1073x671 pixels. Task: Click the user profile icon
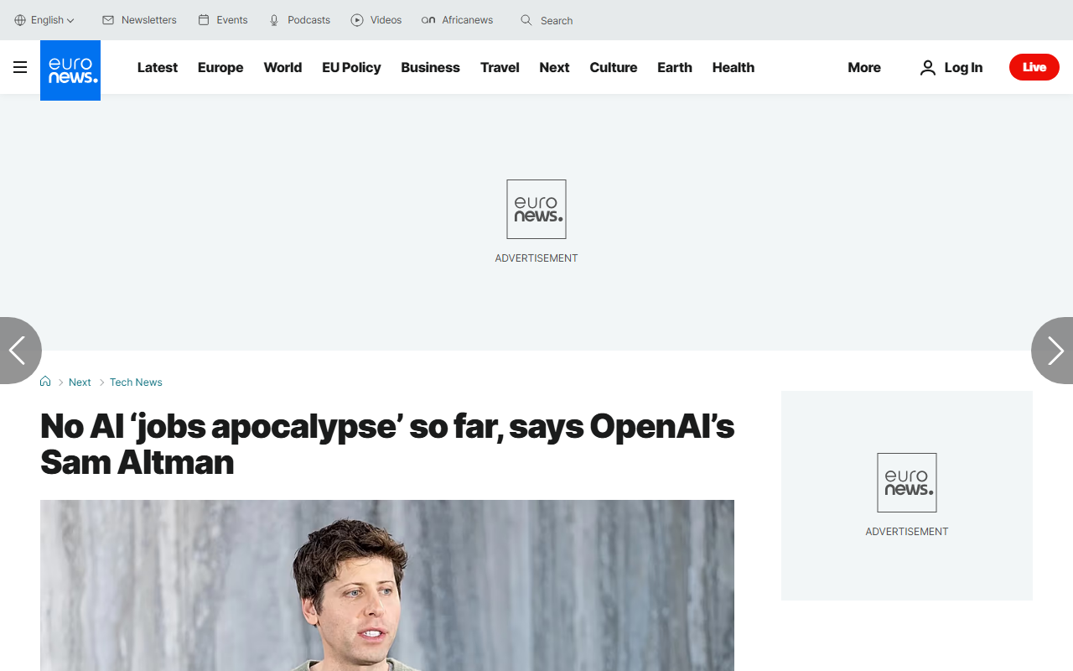(927, 67)
